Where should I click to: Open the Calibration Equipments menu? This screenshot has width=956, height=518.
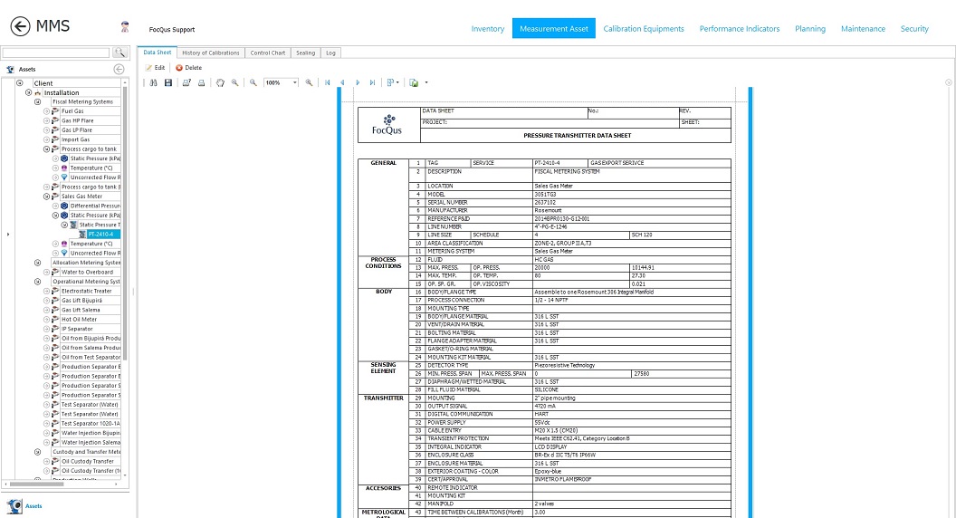[644, 29]
